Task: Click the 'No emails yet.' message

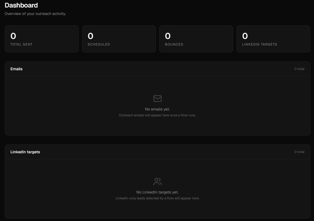Action: pyautogui.click(x=157, y=109)
